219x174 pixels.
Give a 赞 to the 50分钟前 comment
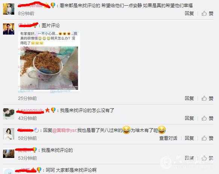[207, 138]
